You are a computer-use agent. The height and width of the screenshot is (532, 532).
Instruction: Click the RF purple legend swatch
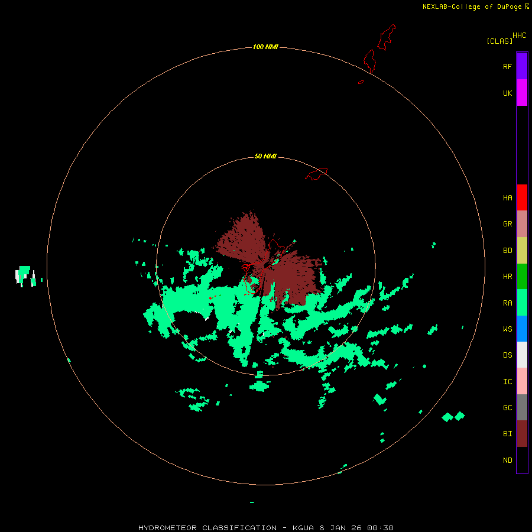click(522, 66)
